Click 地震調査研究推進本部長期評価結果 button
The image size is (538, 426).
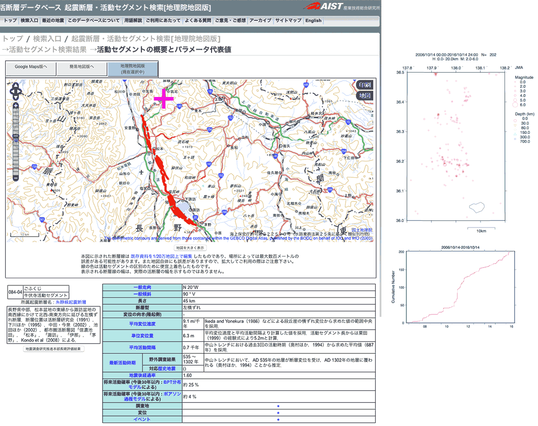53,349
